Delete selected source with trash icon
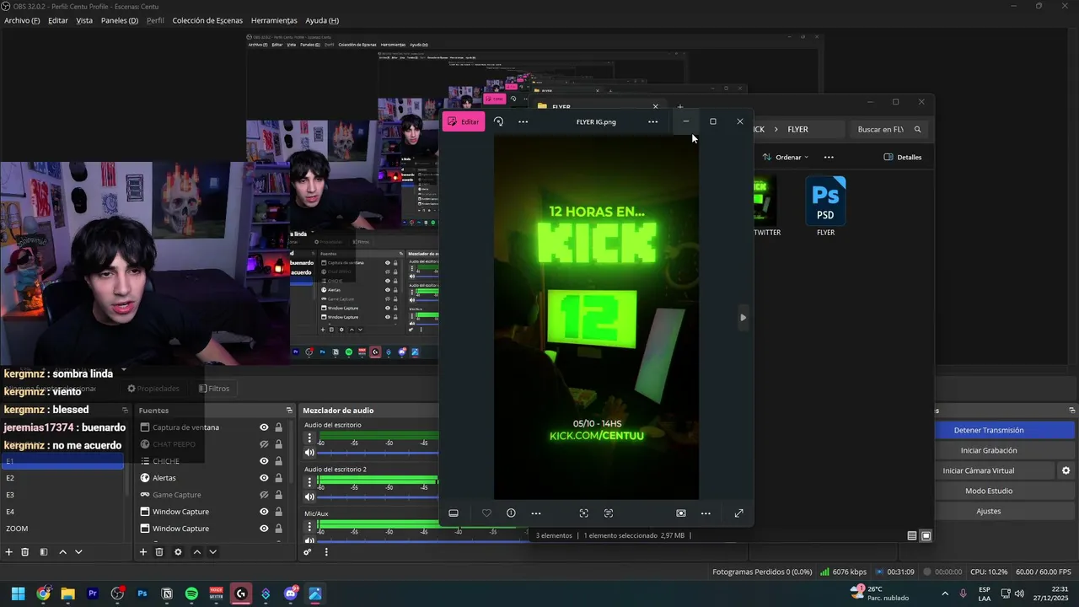 click(x=158, y=552)
